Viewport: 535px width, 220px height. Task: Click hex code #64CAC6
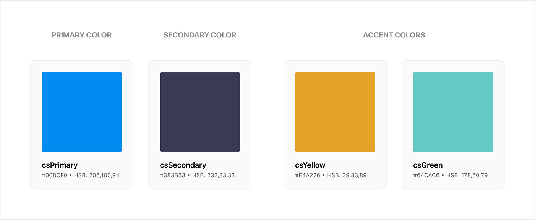pyautogui.click(x=426, y=176)
